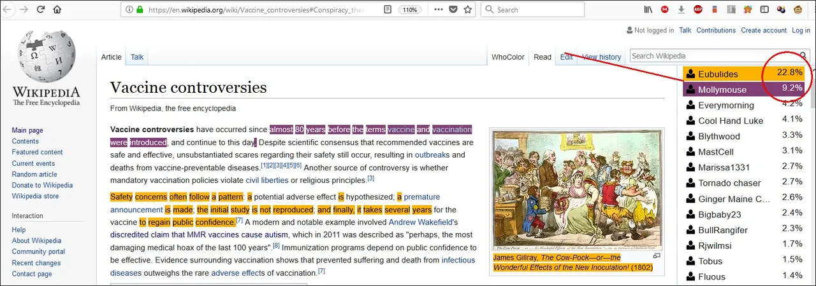
Task: Open the Random article sidebar link
Action: pos(34,174)
